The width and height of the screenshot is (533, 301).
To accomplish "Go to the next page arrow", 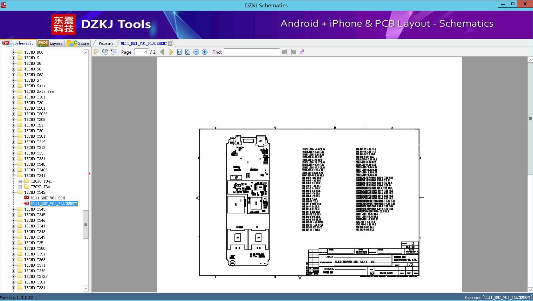I will click(x=171, y=52).
